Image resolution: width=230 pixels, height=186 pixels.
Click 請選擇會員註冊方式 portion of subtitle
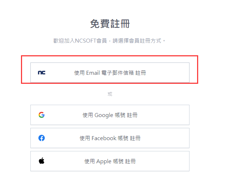point(137,41)
